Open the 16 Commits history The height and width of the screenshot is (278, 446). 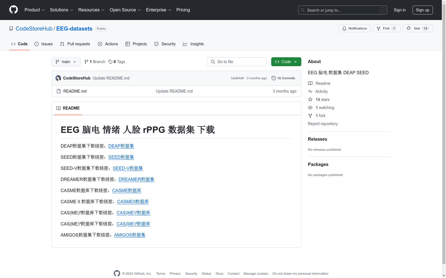pos(283,78)
